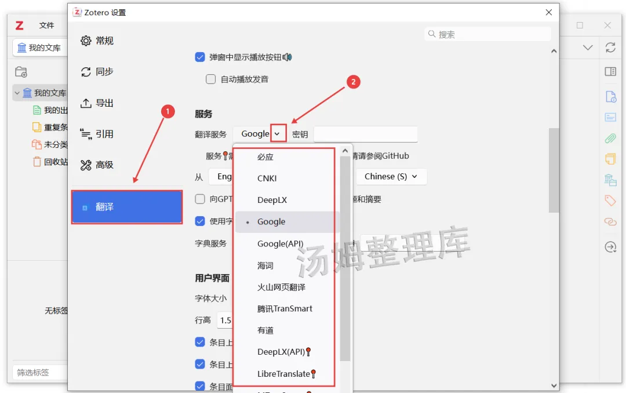
Task: Open 未分类 unfiled items tree item
Action: [50, 144]
